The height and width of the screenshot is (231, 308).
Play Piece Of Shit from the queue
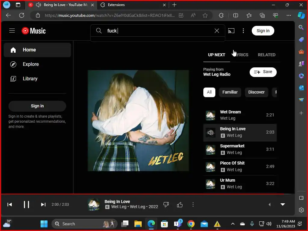[x=240, y=167]
